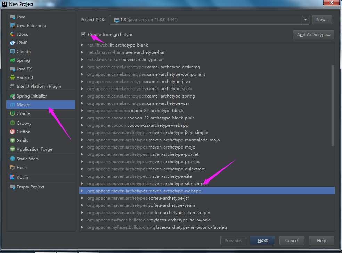The height and width of the screenshot is (253, 342).
Task: Click the IntelliJ Platform Plugin icon
Action: 13,86
